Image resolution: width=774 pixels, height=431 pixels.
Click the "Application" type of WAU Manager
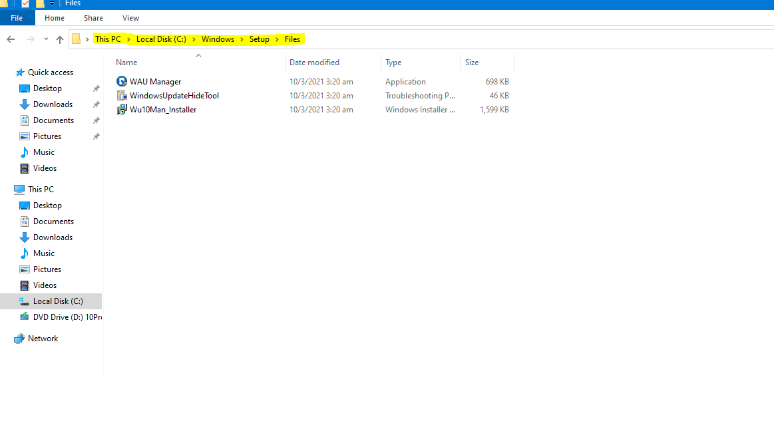(405, 82)
